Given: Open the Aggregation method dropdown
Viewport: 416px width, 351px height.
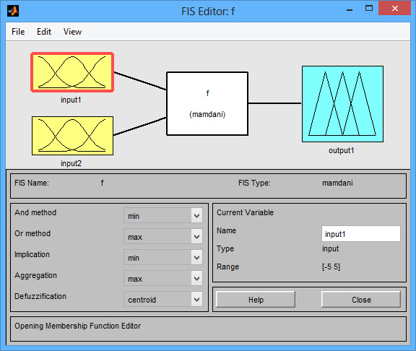Looking at the screenshot, I should tap(163, 278).
